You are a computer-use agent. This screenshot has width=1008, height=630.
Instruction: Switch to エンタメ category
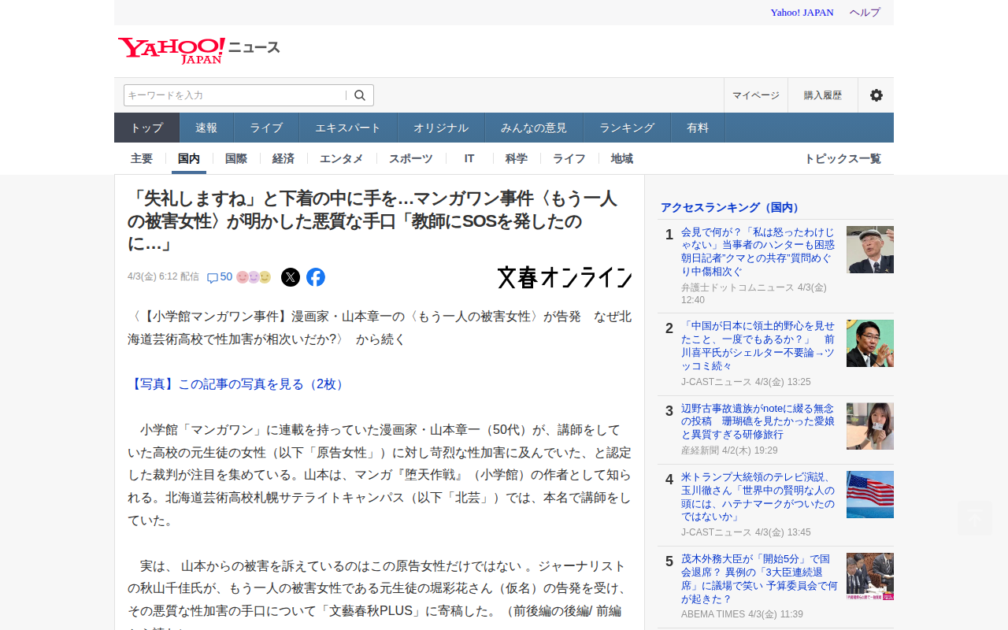pos(342,158)
